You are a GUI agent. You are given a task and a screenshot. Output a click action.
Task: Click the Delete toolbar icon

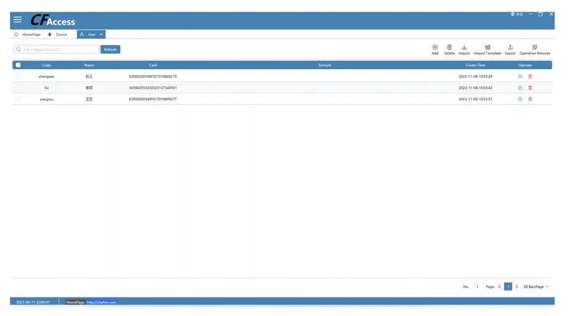pos(449,47)
